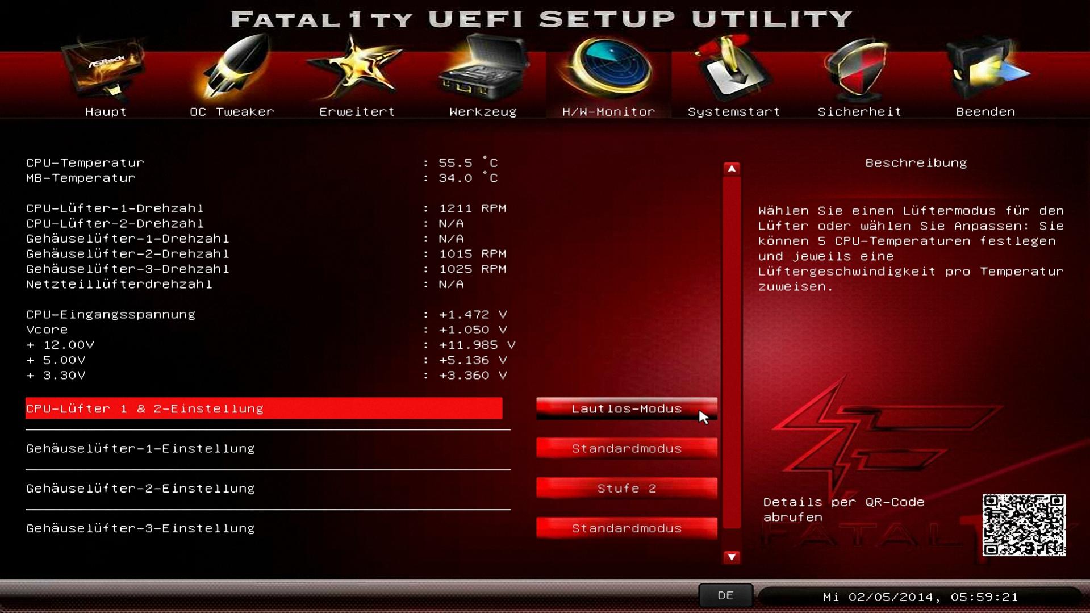Click Details per QR-Code abrufen text
This screenshot has width=1090, height=613.
(x=843, y=510)
